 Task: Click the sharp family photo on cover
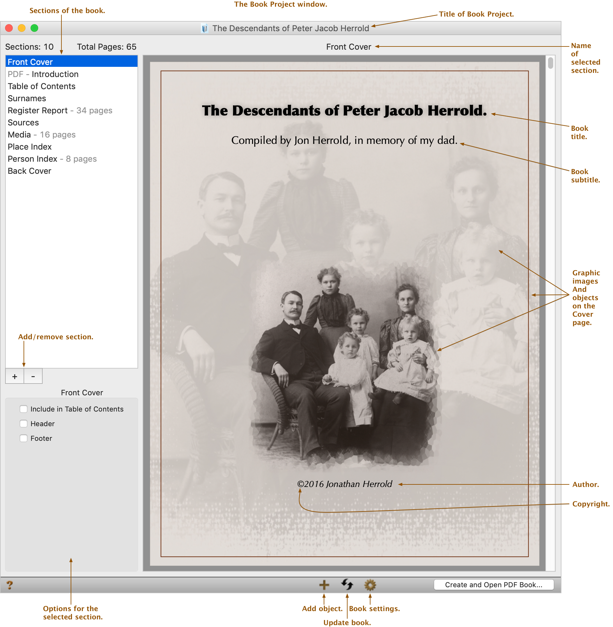(344, 367)
